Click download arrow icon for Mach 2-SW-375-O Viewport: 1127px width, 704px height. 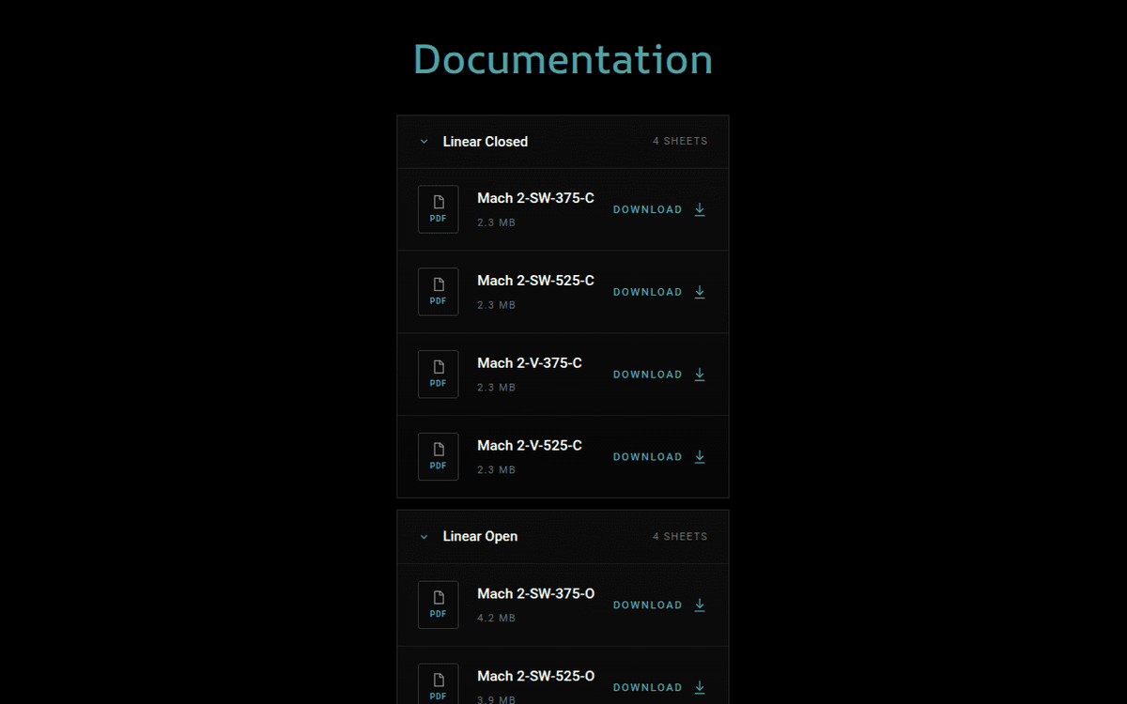(700, 605)
